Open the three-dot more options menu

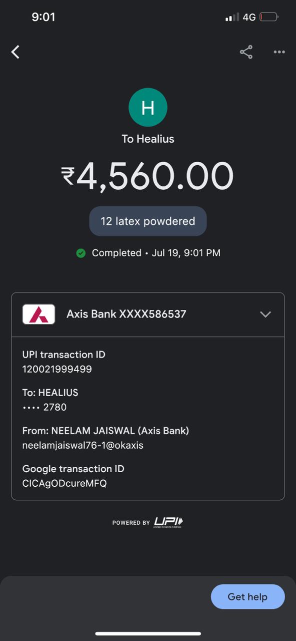click(x=279, y=52)
